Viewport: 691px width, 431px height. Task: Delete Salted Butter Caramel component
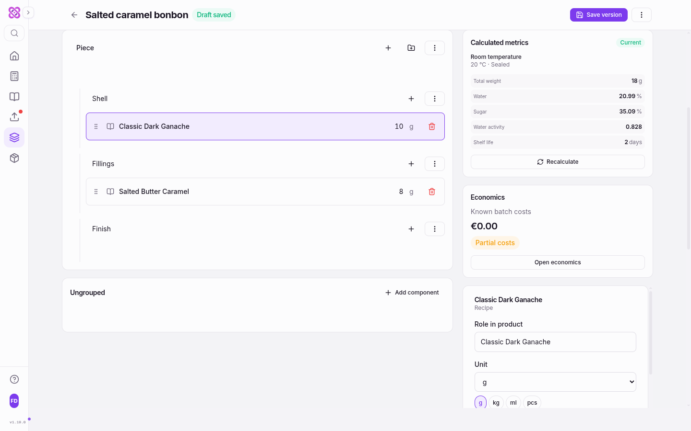432,192
